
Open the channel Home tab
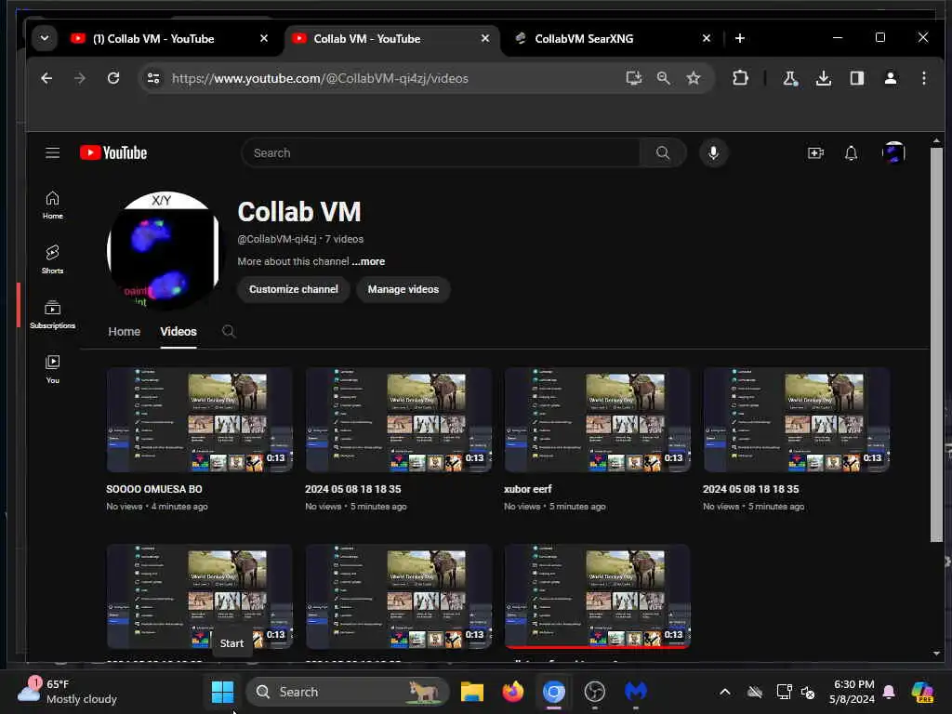coord(124,332)
